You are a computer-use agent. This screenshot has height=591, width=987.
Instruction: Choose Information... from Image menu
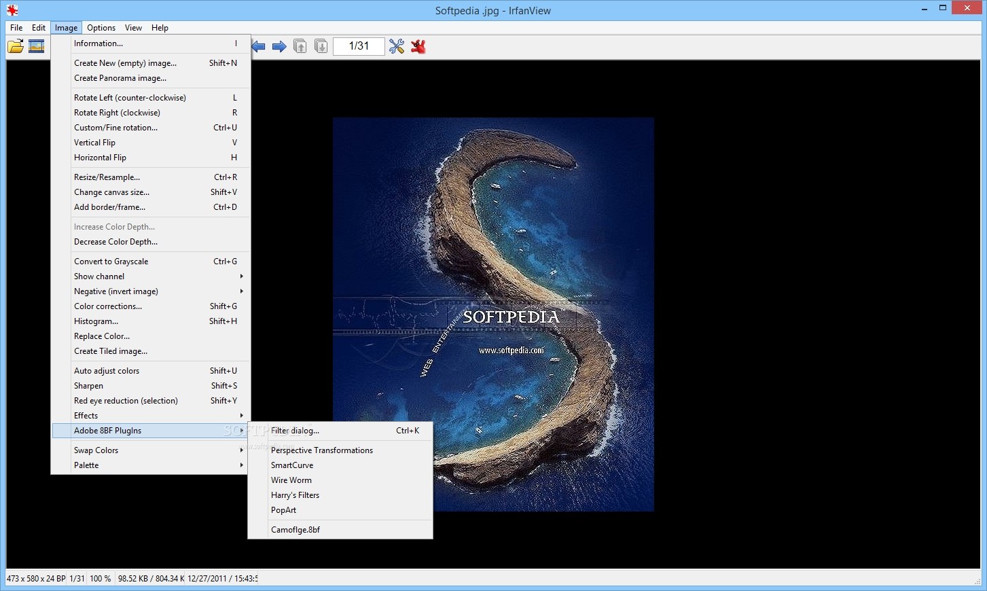point(151,43)
